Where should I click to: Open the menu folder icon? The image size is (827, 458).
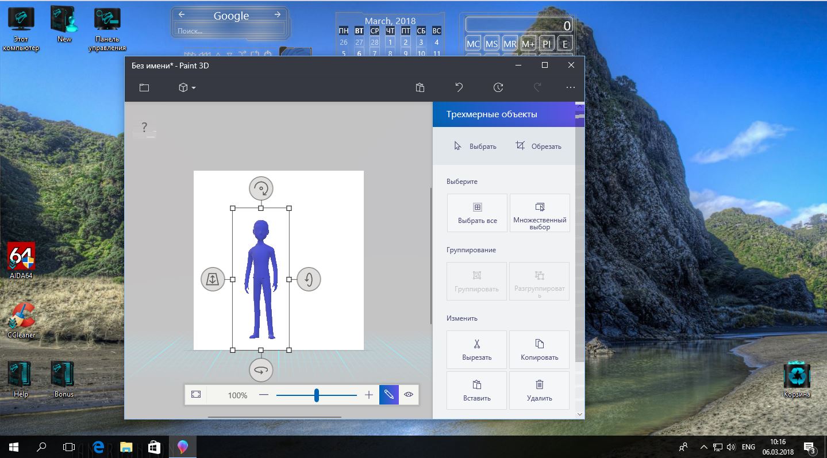click(x=144, y=87)
